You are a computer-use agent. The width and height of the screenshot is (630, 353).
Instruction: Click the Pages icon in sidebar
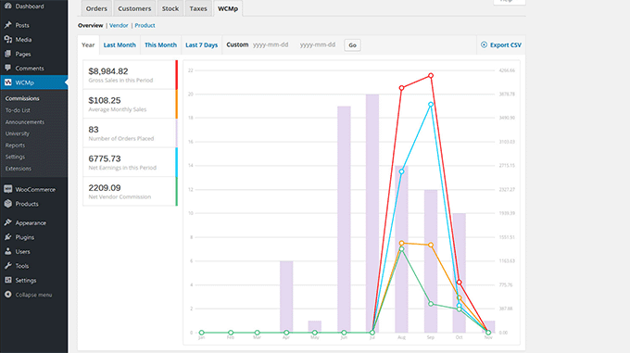tap(8, 54)
